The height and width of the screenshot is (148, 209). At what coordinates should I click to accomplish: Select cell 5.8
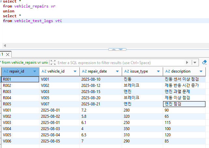pyautogui.click(x=101, y=116)
